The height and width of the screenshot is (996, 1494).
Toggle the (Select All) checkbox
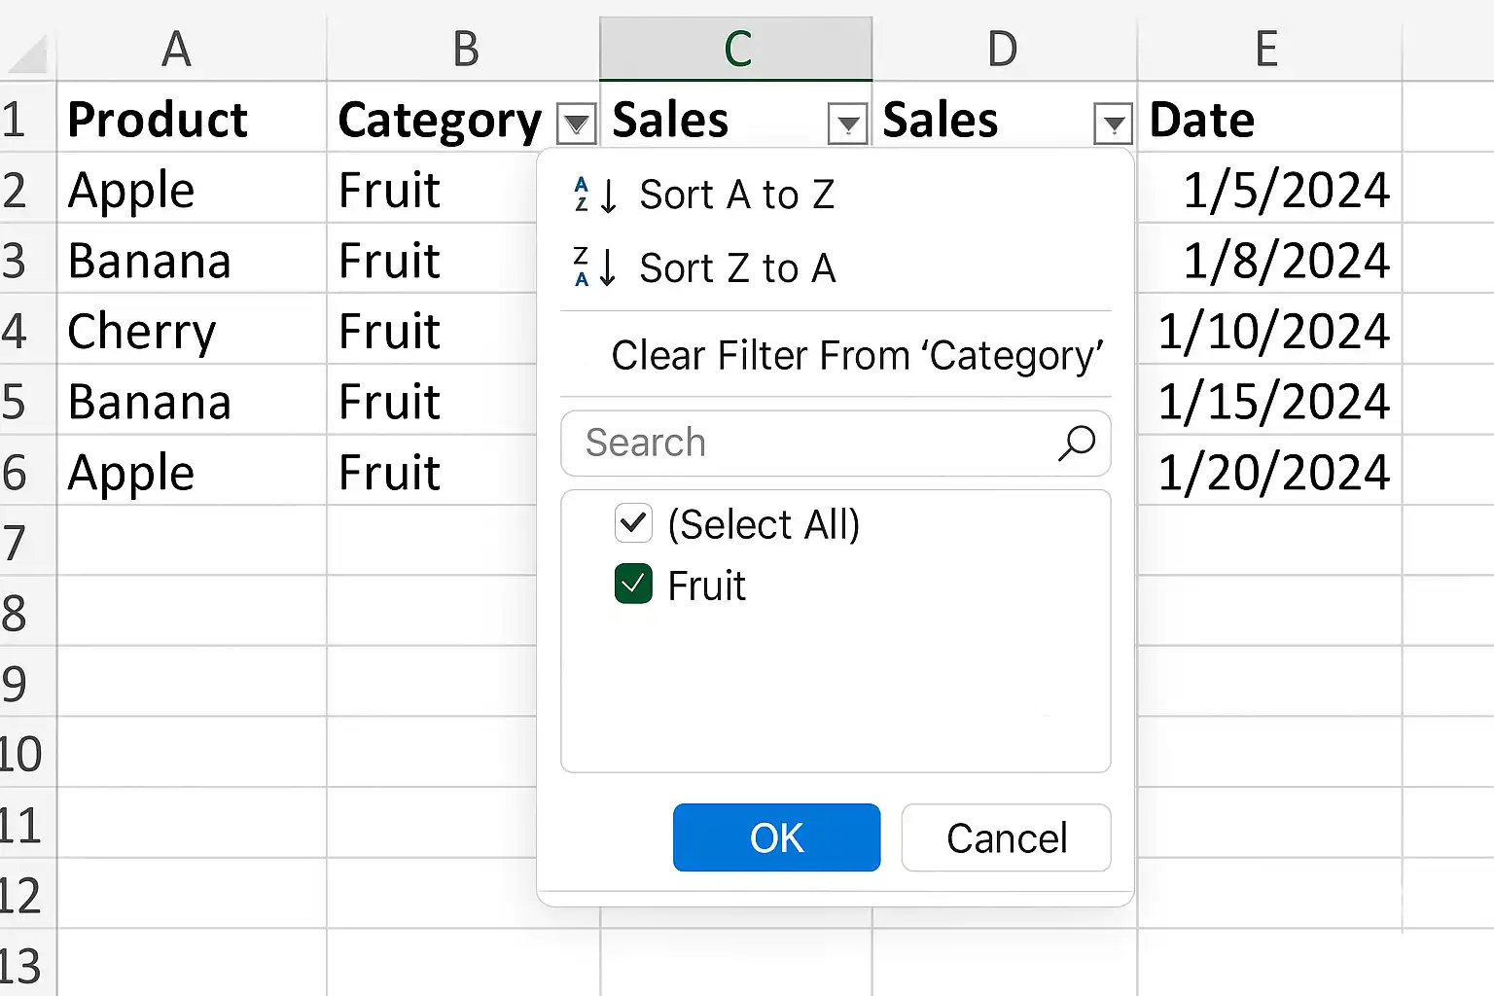coord(633,523)
